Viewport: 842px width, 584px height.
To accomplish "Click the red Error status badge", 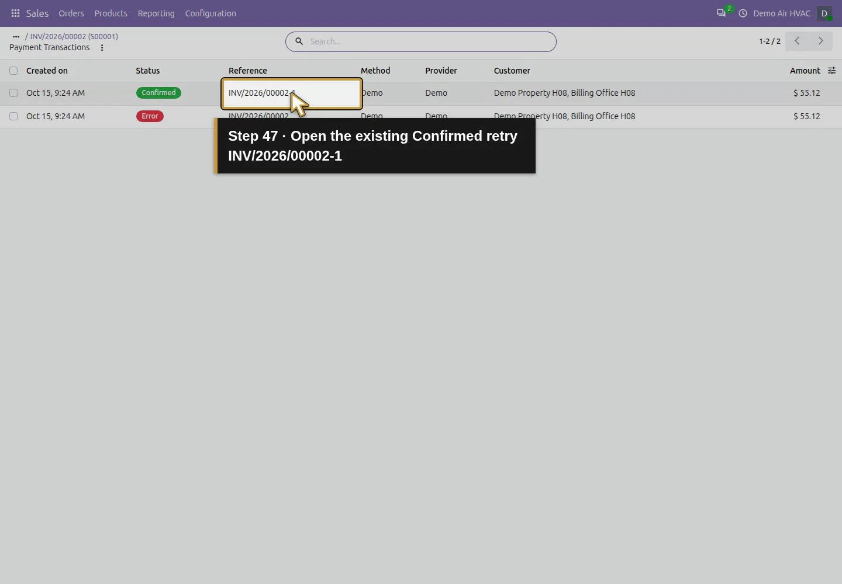I will 150,116.
